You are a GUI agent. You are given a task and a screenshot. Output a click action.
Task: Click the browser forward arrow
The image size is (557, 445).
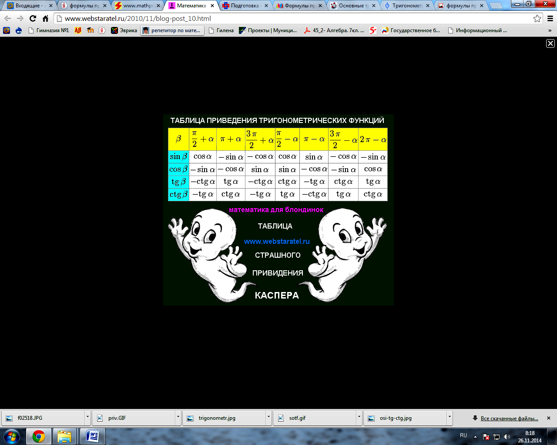point(20,19)
